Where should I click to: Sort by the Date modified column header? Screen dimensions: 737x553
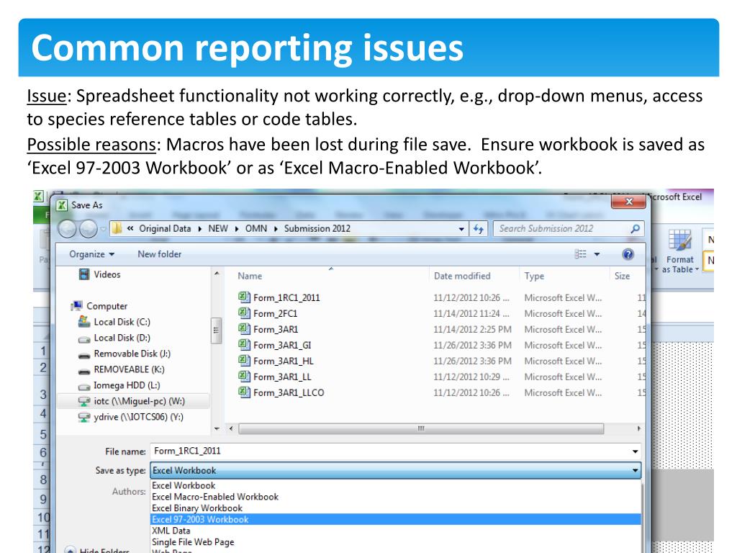462,276
